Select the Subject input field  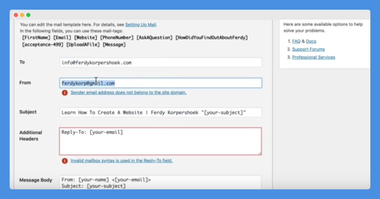161,112
